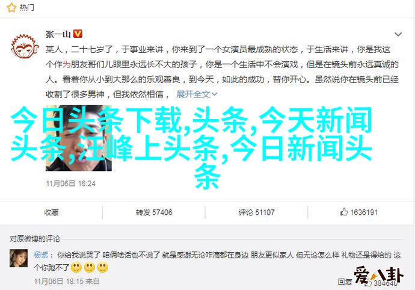Screen dimensions: 415x290
Task: Click the post timestamp 11月06日 16:24
Action: (70, 184)
